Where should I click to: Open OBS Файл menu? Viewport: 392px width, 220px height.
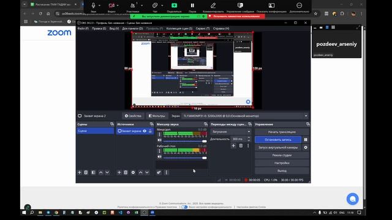[83, 29]
